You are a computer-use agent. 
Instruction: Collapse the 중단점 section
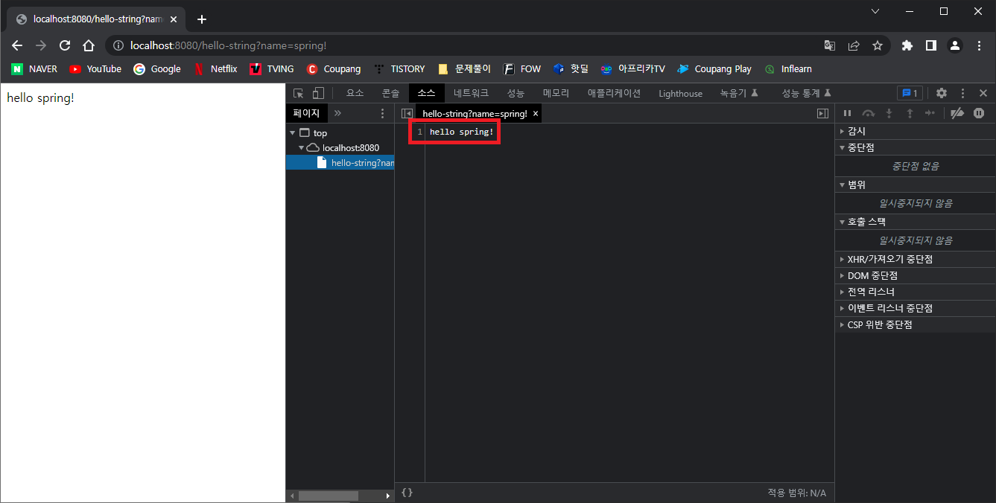pos(915,147)
